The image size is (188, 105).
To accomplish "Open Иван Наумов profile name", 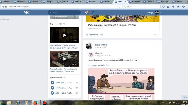I will (x=101, y=45).
